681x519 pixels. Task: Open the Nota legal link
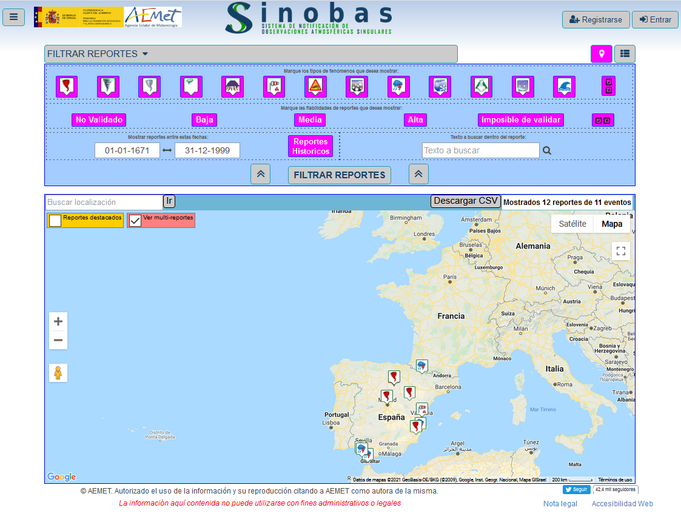click(x=560, y=504)
